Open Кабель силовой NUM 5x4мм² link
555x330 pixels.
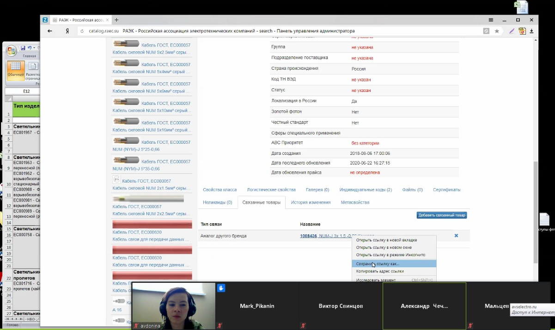151,72
